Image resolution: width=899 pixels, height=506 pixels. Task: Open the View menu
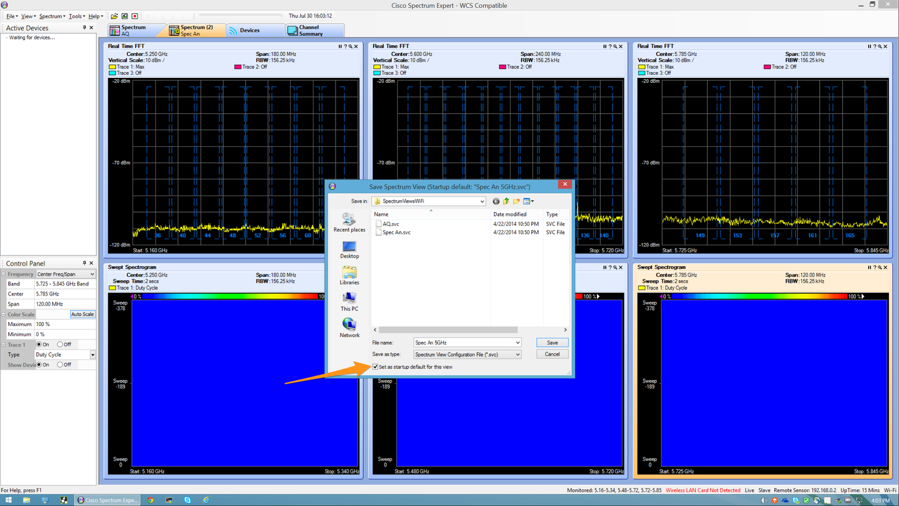click(28, 16)
